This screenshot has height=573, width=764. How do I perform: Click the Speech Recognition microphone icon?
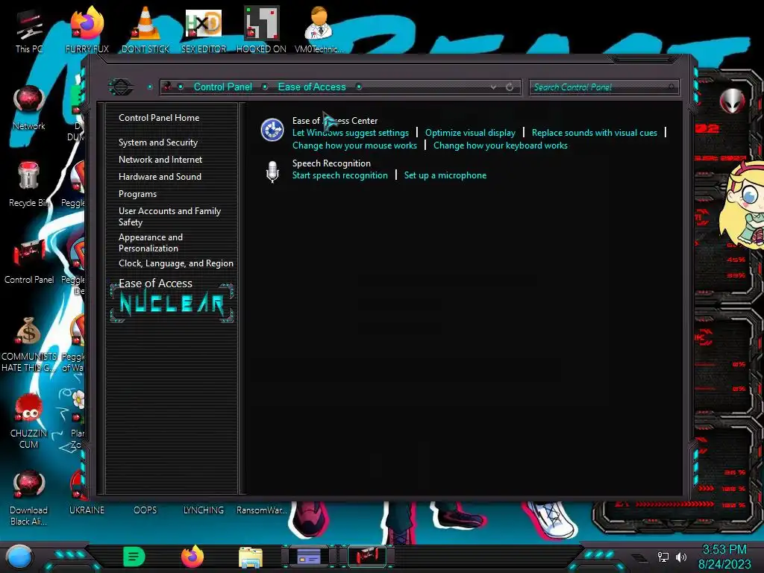pyautogui.click(x=272, y=172)
